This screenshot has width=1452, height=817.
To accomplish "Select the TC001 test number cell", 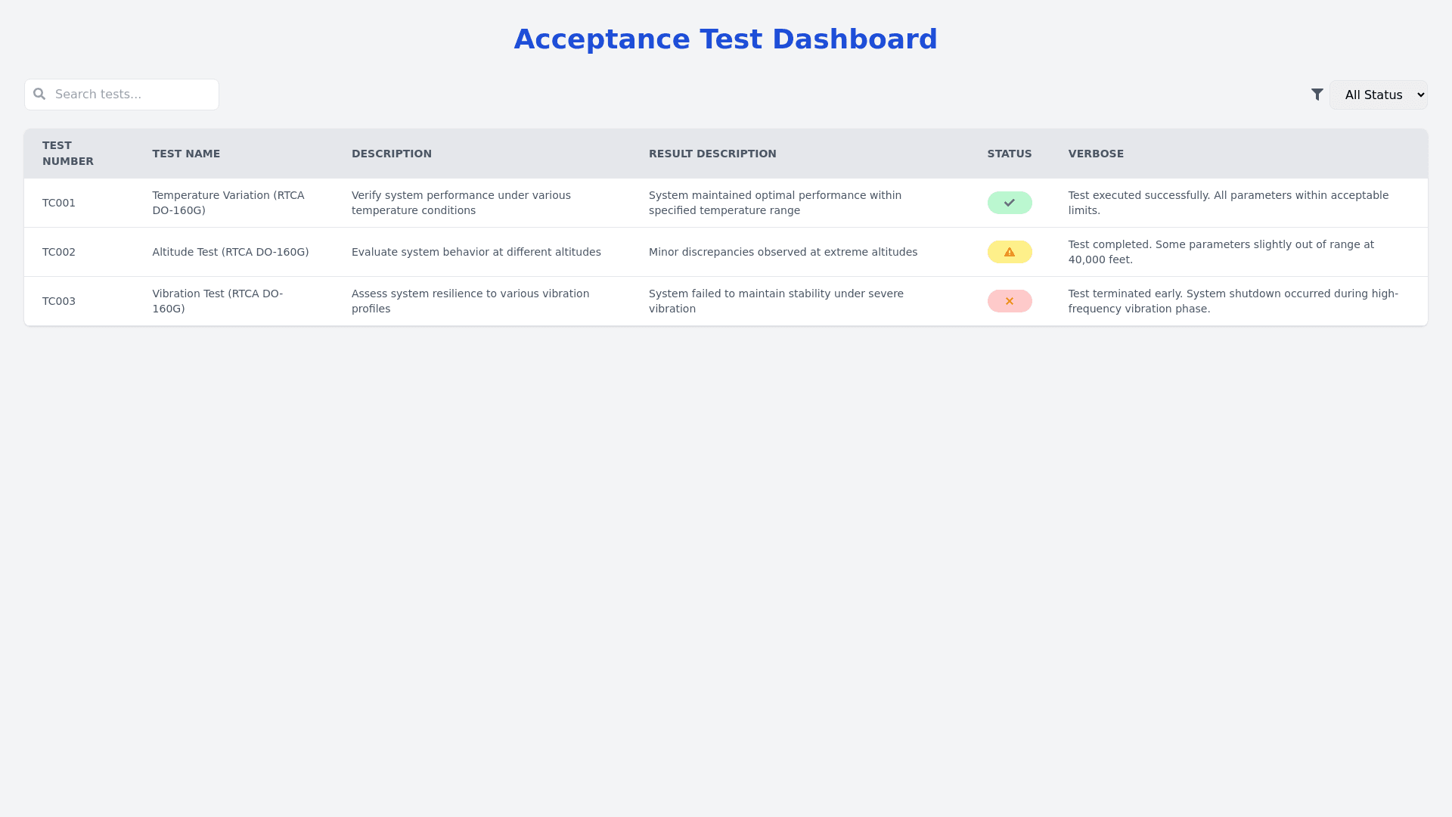I will [59, 203].
